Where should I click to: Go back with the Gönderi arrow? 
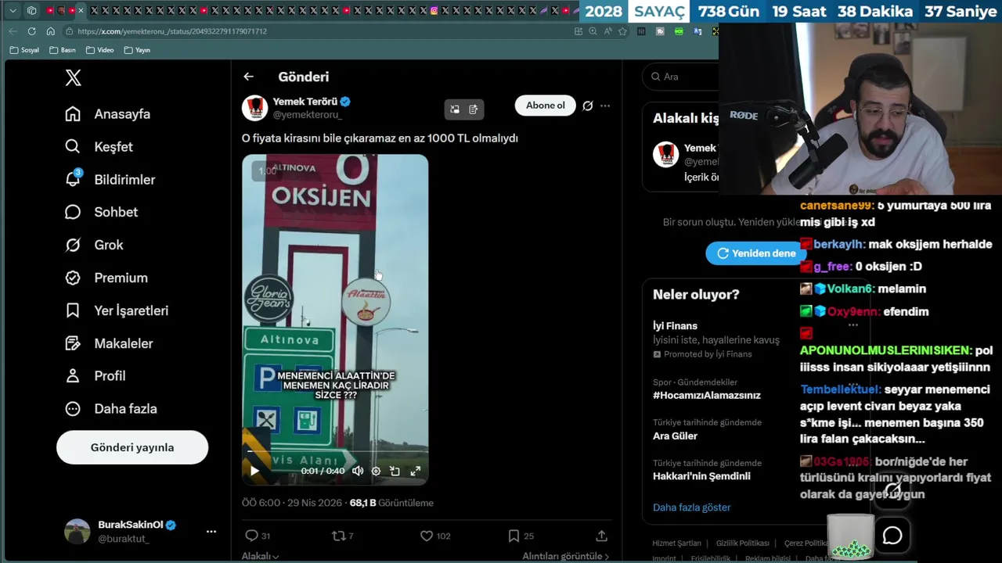point(248,77)
